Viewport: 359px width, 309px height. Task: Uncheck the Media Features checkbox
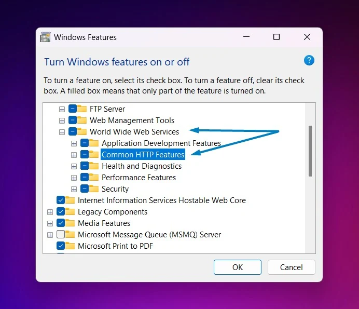(x=61, y=223)
